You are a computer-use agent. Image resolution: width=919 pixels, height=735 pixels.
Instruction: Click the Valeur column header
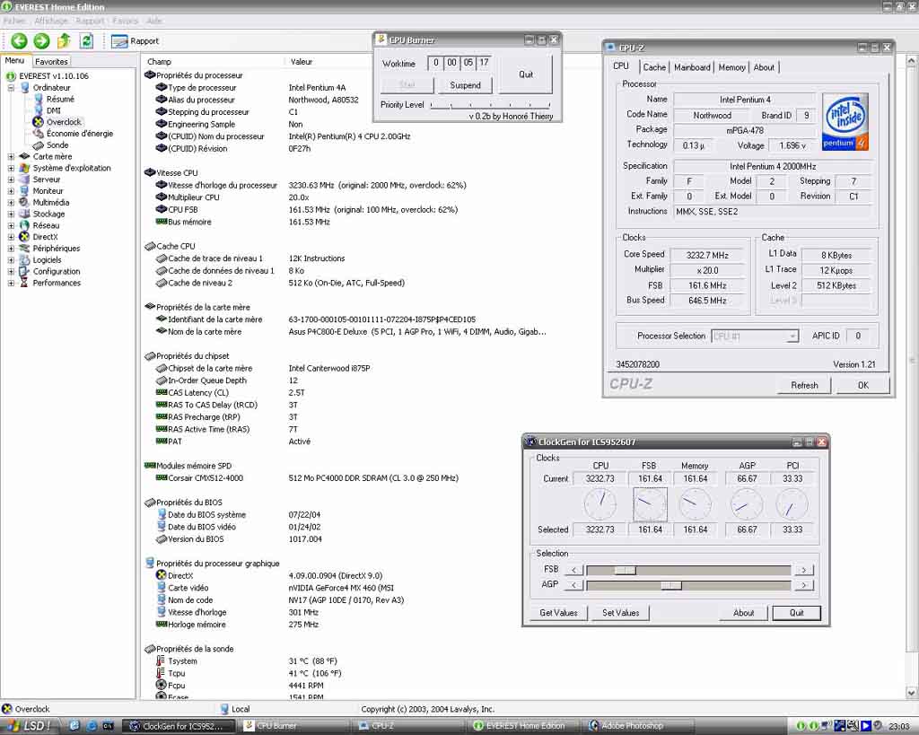302,62
